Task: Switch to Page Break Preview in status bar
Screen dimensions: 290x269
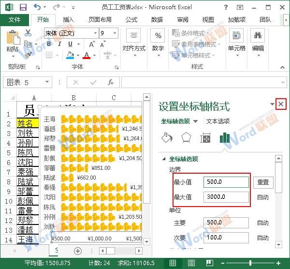Action: coord(210,263)
